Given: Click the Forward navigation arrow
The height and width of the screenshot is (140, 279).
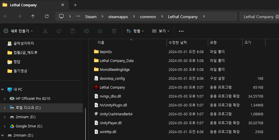Looking at the screenshot, I should coord(19,16).
